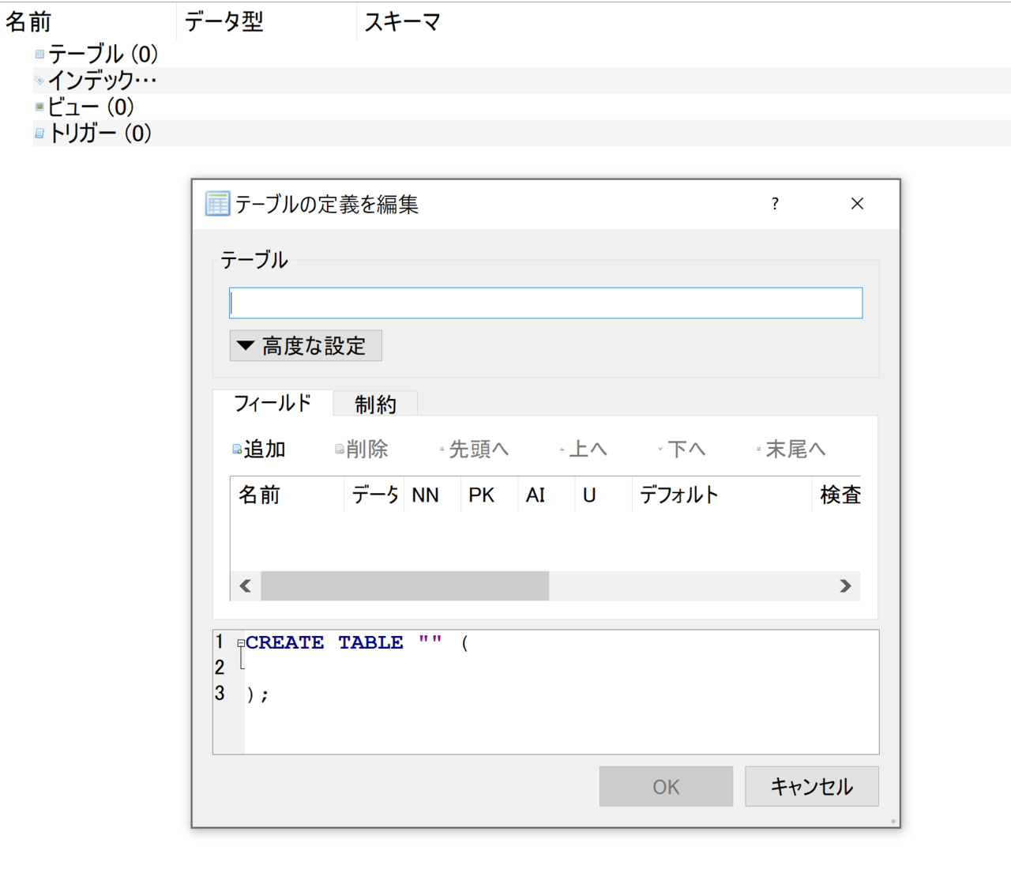
Task: Close the テーブルの定義を編集 dialog
Action: 857,204
